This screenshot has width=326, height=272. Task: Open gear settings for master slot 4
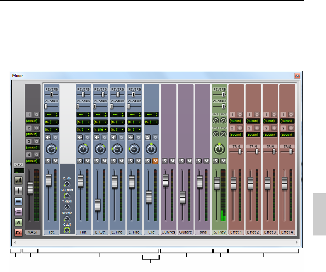(x=37, y=155)
